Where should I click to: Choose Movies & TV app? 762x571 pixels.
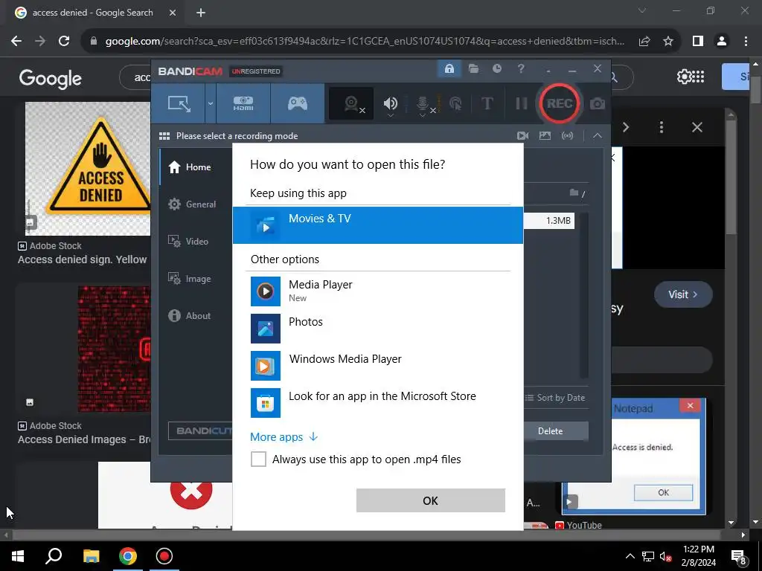click(377, 225)
